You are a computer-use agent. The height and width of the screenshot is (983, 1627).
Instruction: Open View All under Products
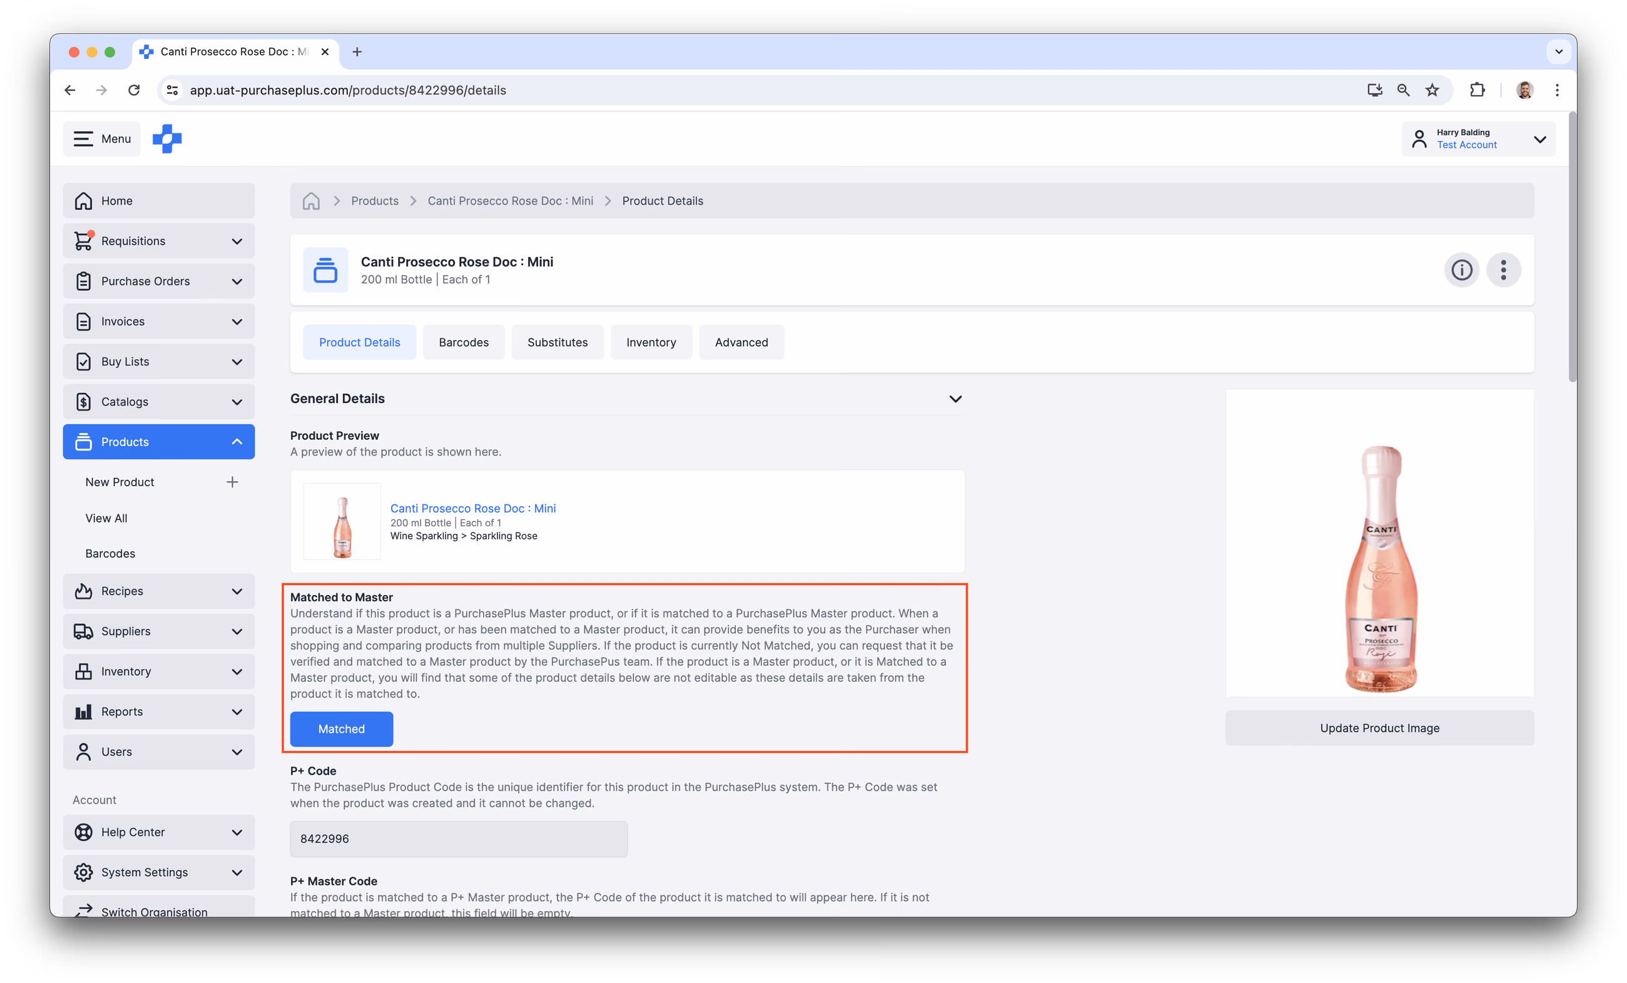coord(106,518)
